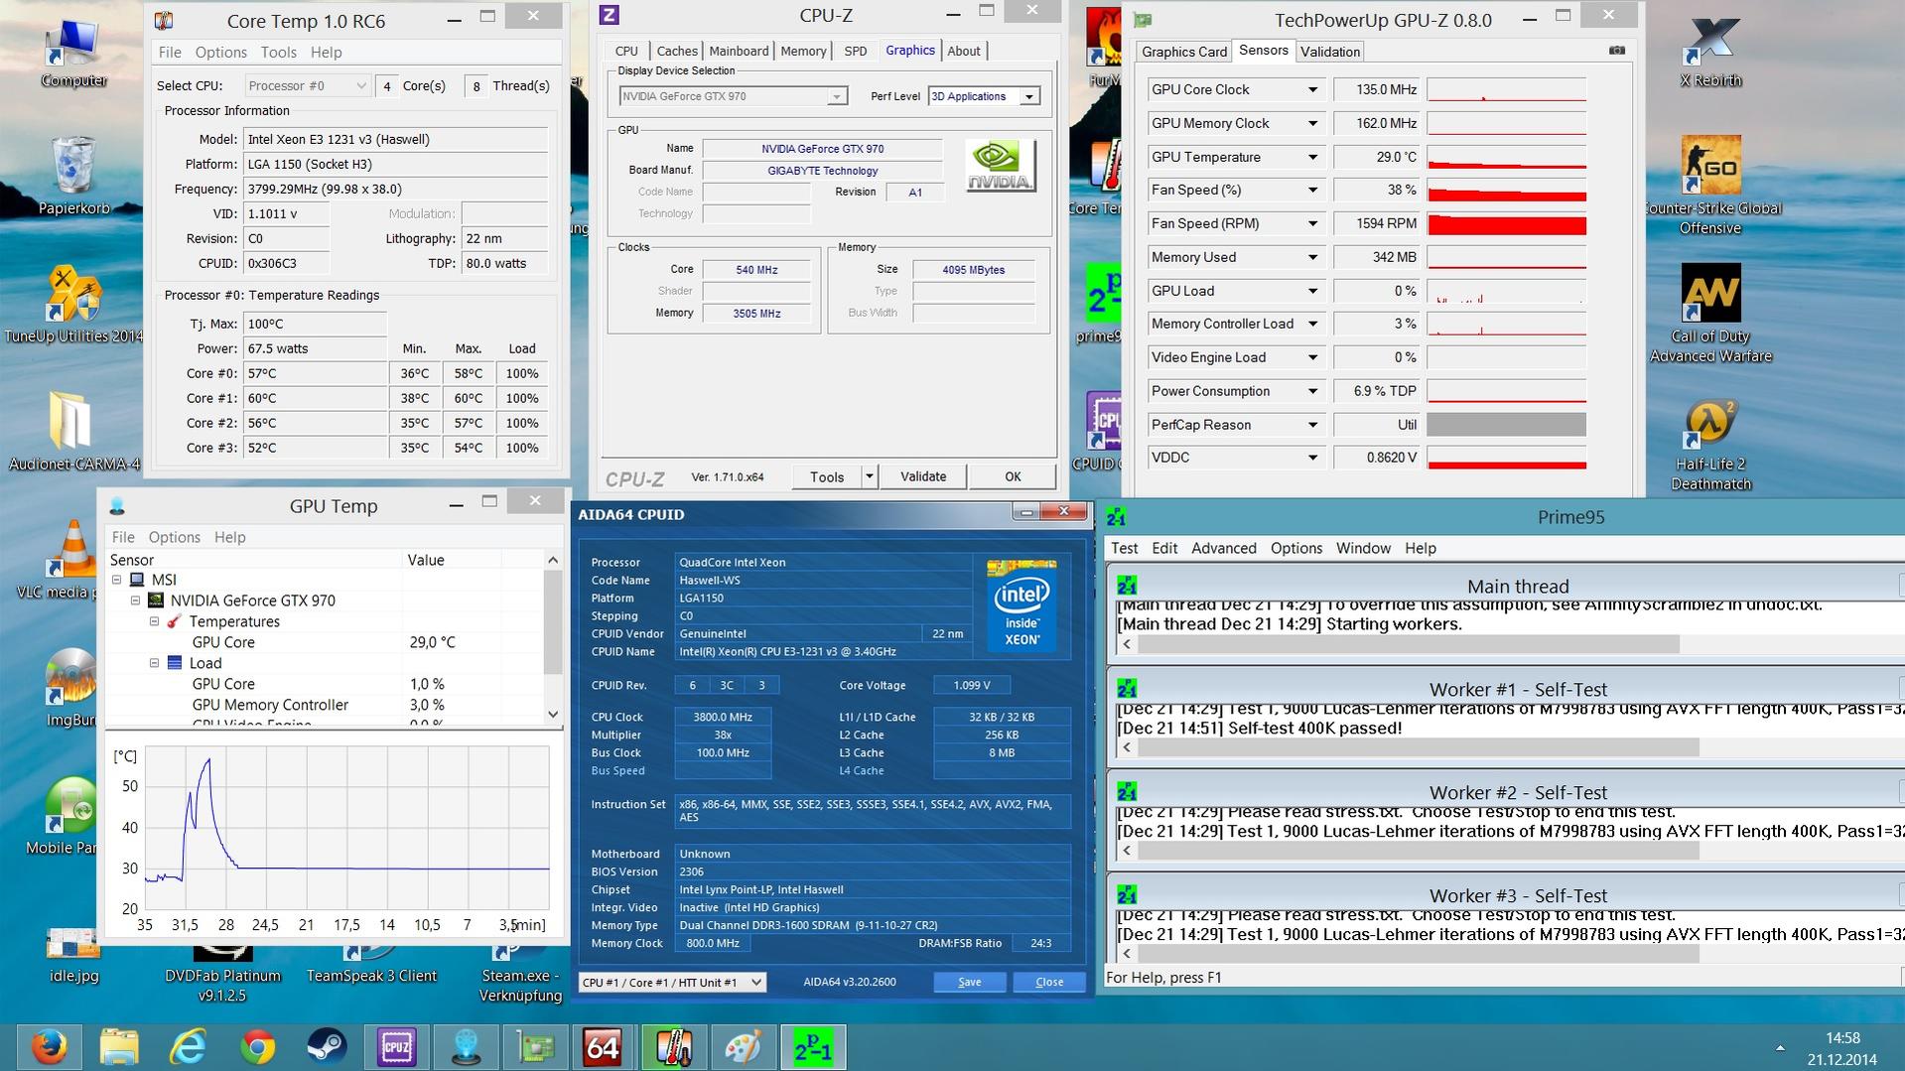Open the Perf Level dropdown in CPU-Z

tap(983, 96)
